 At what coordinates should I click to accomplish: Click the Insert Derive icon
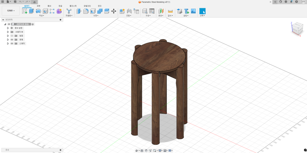[x=180, y=11]
